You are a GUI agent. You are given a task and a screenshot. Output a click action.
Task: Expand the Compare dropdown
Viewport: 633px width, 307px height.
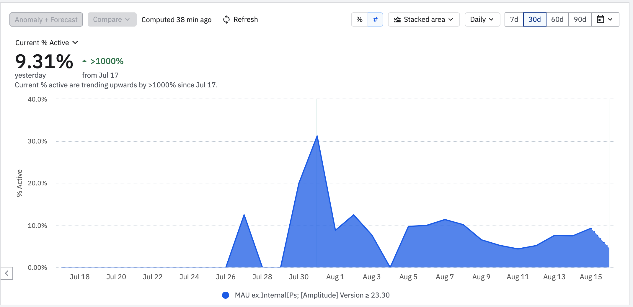click(112, 19)
